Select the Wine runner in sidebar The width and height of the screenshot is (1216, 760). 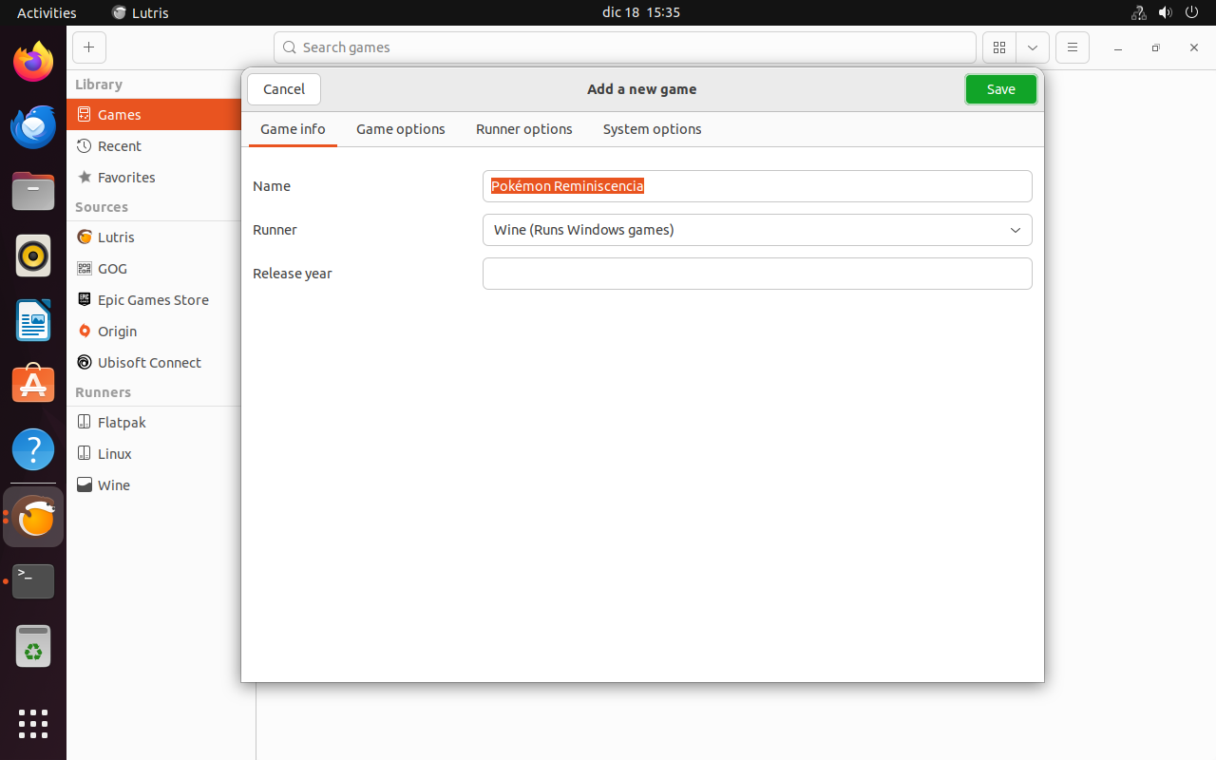tap(154, 484)
